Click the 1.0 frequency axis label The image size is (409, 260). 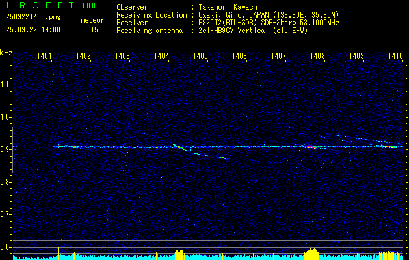[x=6, y=117]
